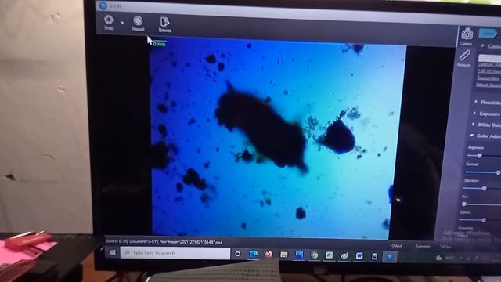The width and height of the screenshot is (501, 282).
Task: Click the Snap capture icon
Action: (x=109, y=20)
